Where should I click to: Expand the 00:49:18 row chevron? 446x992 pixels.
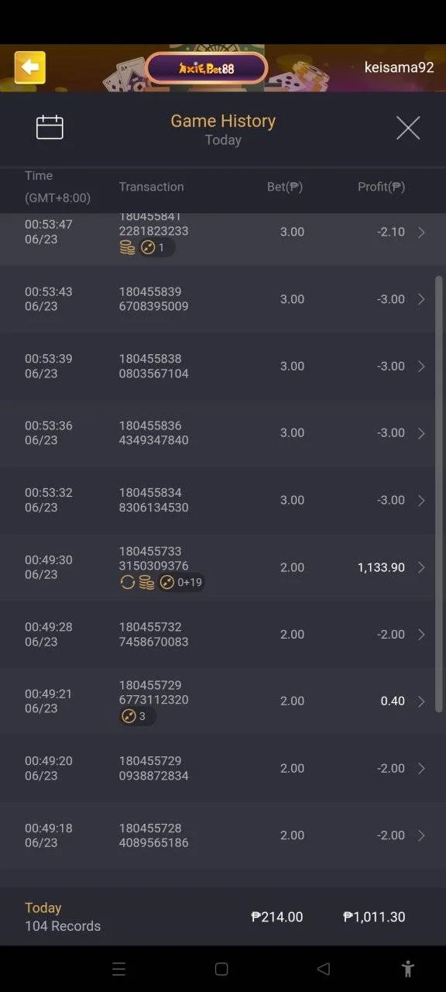pos(421,835)
